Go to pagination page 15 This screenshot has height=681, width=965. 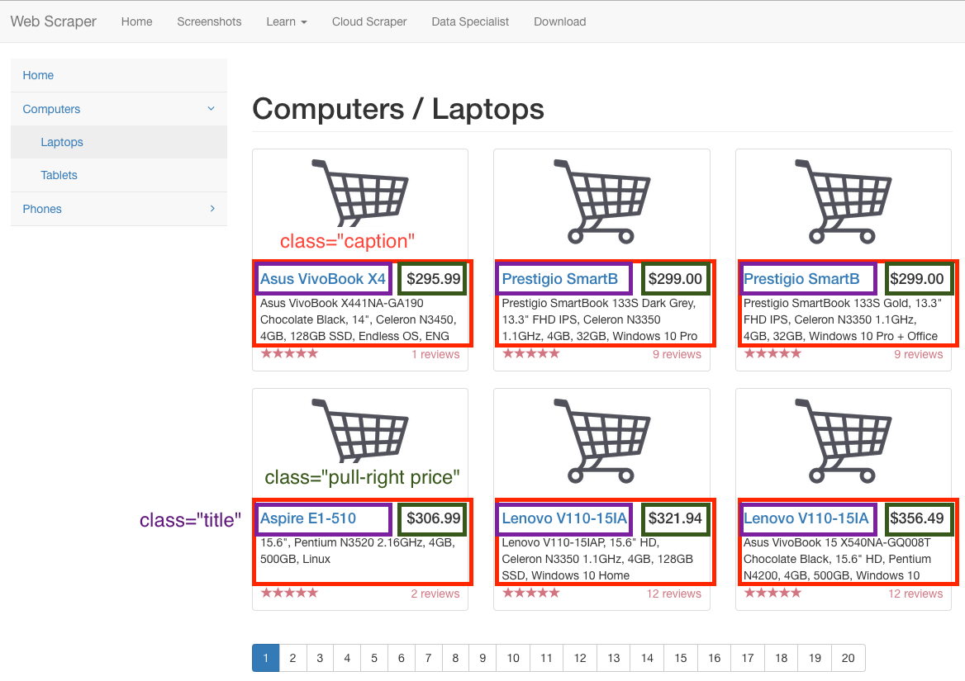(681, 658)
